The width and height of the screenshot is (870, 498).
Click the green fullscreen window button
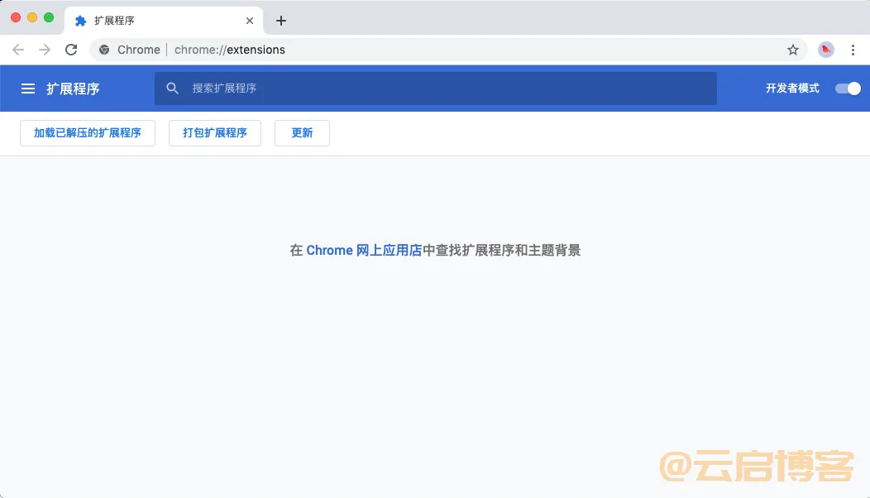click(x=49, y=17)
